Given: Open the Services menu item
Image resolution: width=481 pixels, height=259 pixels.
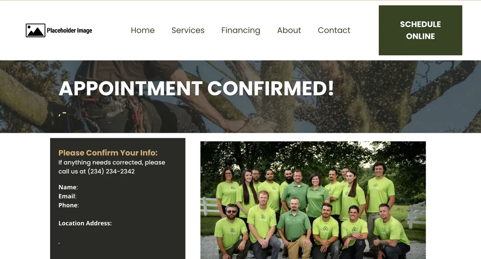Looking at the screenshot, I should pos(188,30).
